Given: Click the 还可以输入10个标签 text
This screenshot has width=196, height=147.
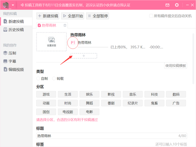Looking at the screenshot, I should click(171, 144).
